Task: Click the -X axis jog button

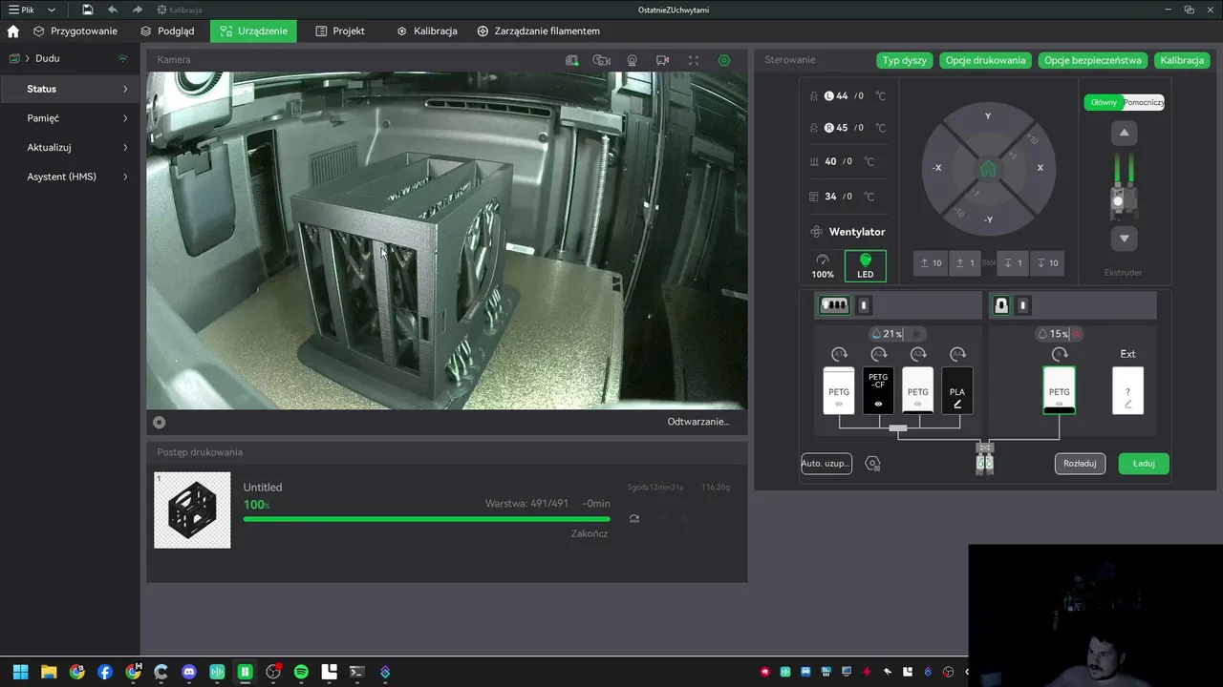Action: click(937, 168)
